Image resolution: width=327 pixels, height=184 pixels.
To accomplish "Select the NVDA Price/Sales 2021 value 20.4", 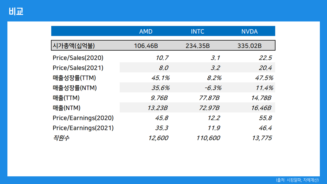I will 265,68.
